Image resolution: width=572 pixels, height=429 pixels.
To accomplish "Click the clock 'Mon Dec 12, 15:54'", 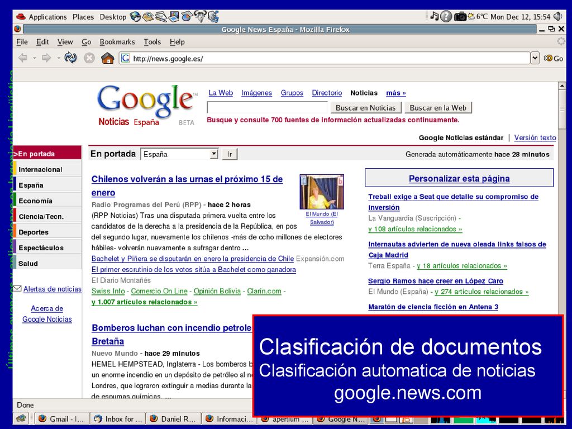I will point(520,17).
